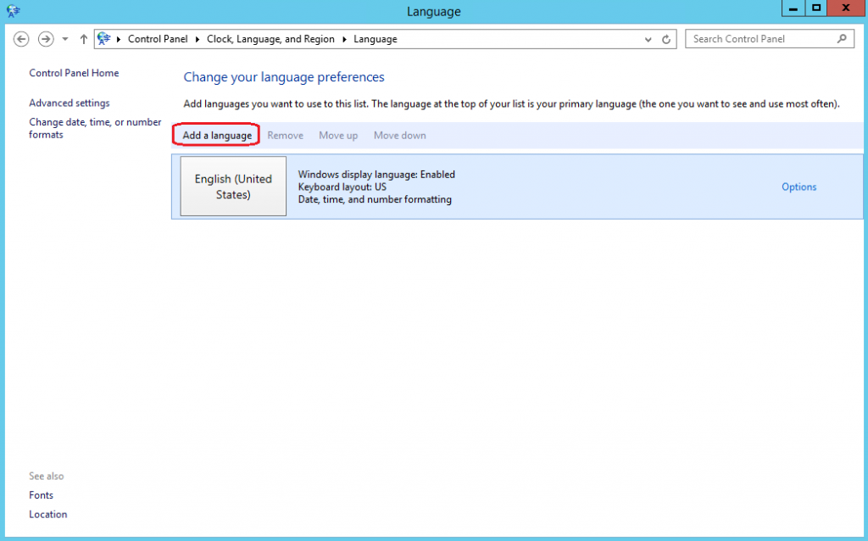Click the Forward navigation arrow
The width and height of the screenshot is (868, 541).
coord(46,39)
